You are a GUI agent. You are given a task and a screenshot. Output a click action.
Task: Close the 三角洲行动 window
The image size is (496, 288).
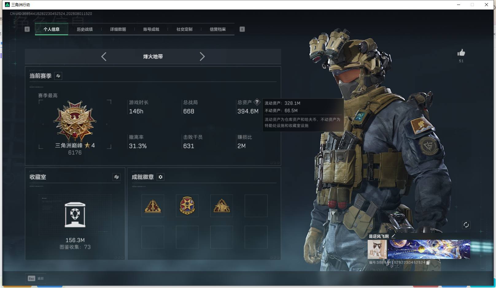click(x=486, y=5)
